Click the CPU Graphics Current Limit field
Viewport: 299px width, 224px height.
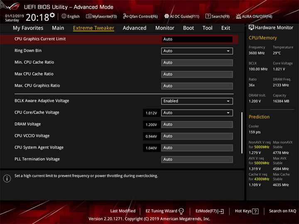point(197,39)
